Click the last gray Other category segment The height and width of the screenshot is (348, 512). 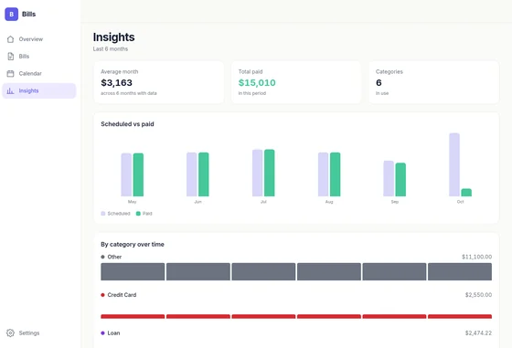coord(460,271)
